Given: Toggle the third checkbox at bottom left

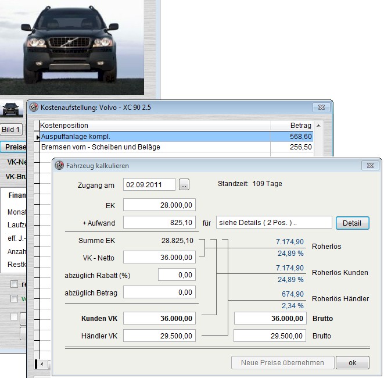Looking at the screenshot, I should click(14, 317).
